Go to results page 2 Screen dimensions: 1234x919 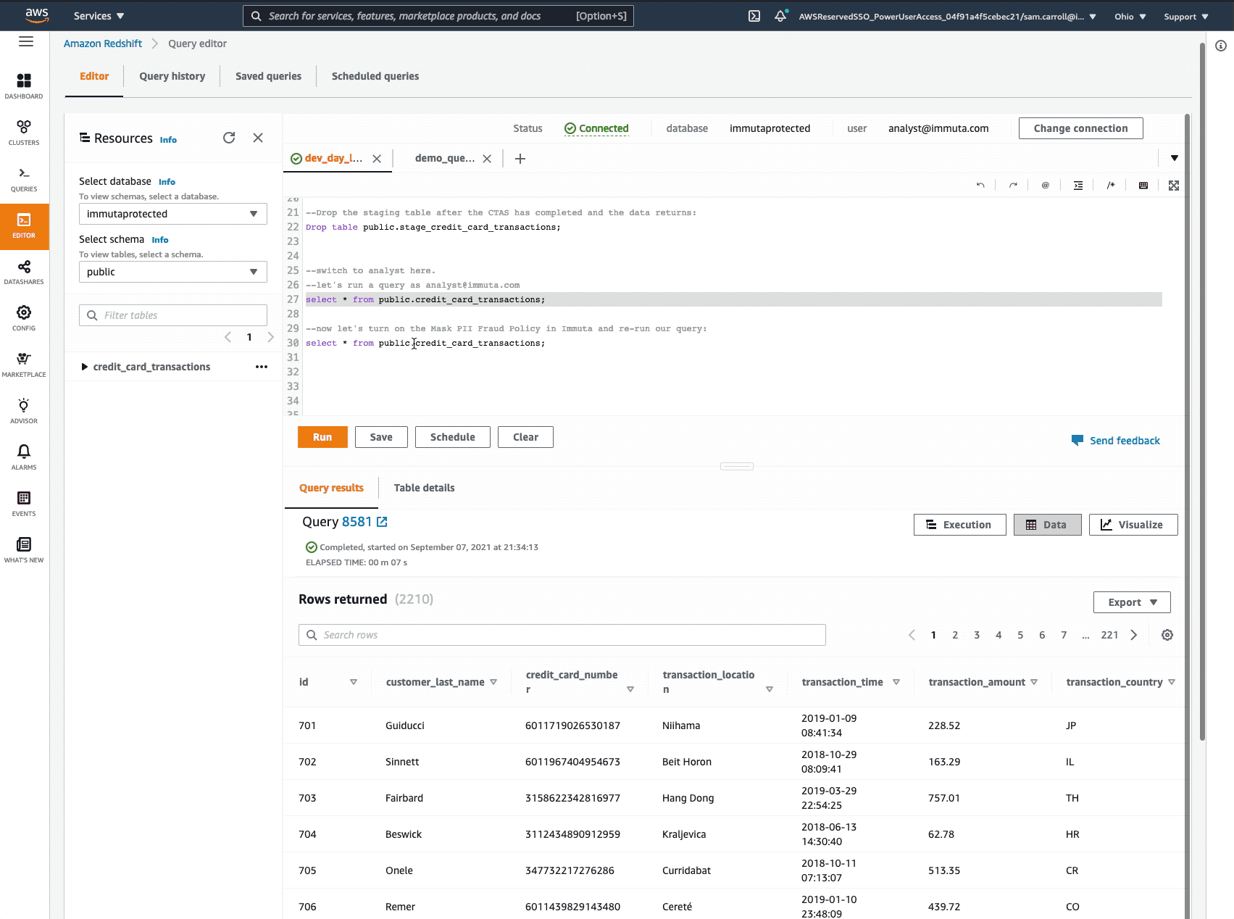955,635
